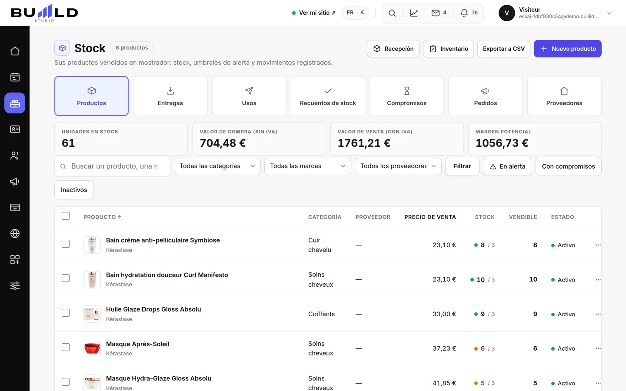
Task: Switch to the Pedidos tab
Action: pos(486,96)
